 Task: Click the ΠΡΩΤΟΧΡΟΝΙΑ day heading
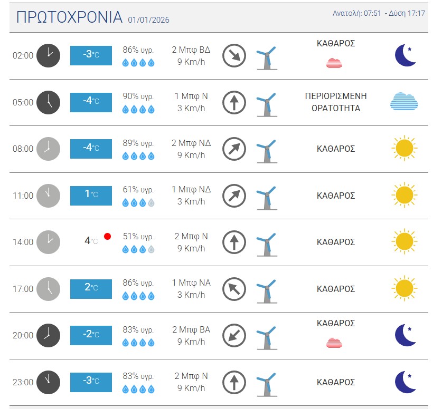pyautogui.click(x=69, y=17)
